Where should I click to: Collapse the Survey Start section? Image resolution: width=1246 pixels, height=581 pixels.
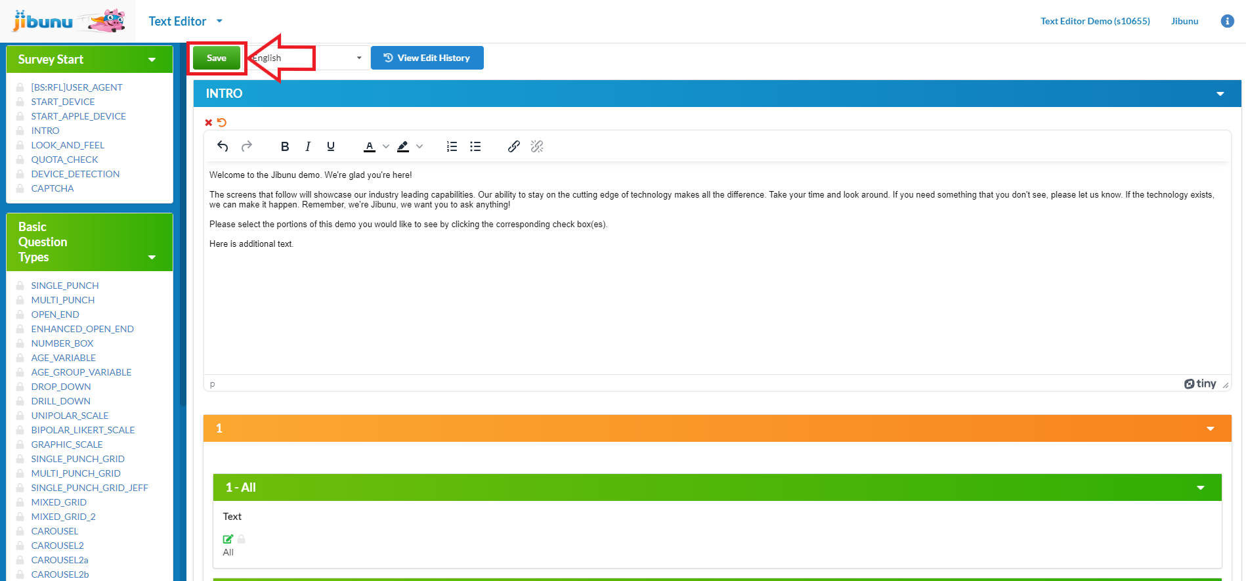(152, 60)
